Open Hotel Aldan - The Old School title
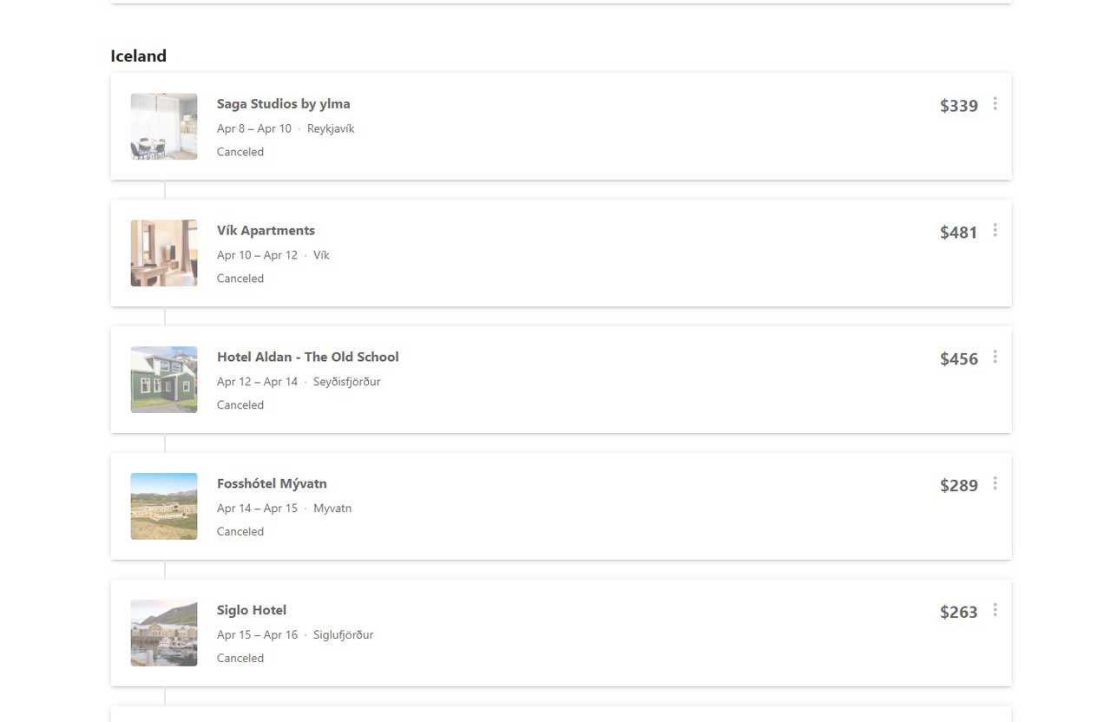Viewport: 1111px width, 722px height. (x=308, y=358)
